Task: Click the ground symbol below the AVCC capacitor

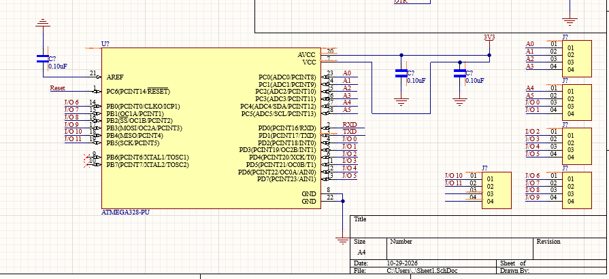Action: pyautogui.click(x=401, y=102)
